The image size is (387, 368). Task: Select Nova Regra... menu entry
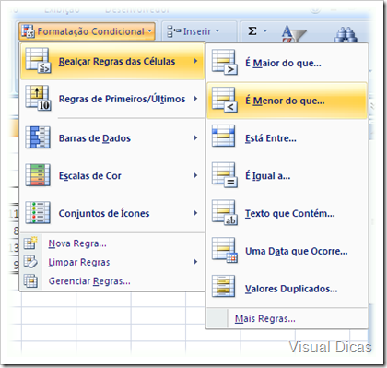[x=77, y=243]
